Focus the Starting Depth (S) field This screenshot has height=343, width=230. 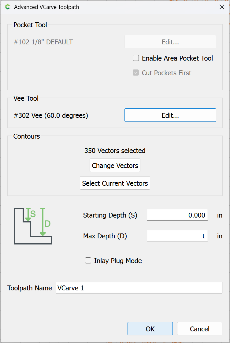tap(177, 215)
